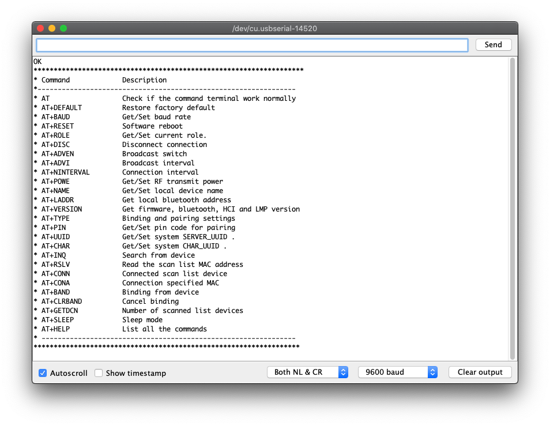This screenshot has width=550, height=426.
Task: Click the AT+BAUD command text
Action: coord(55,117)
